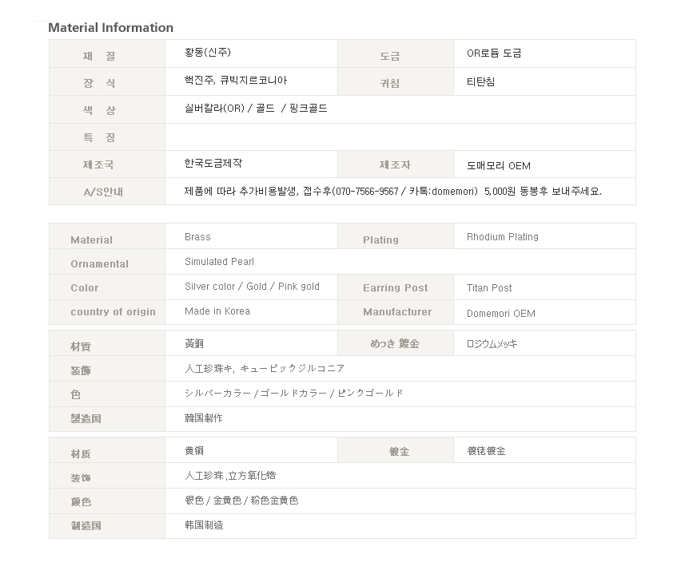Click the Earring Post label
The image size is (697, 562).
pyautogui.click(x=395, y=288)
